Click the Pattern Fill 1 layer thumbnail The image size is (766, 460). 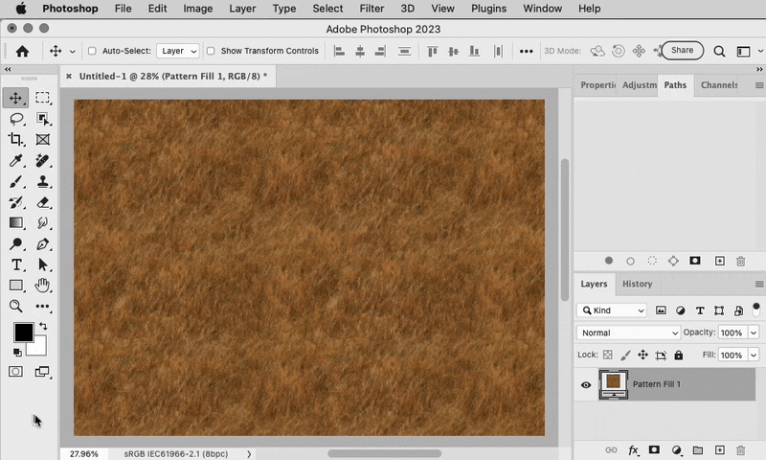pyautogui.click(x=613, y=384)
